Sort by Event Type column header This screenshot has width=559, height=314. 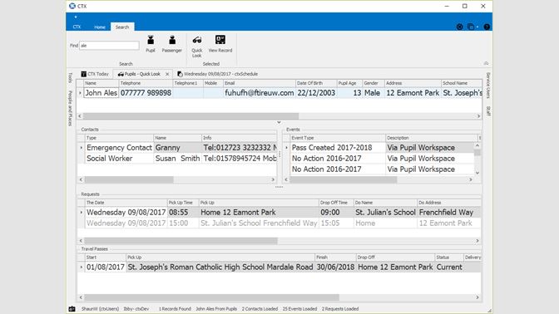coord(338,138)
